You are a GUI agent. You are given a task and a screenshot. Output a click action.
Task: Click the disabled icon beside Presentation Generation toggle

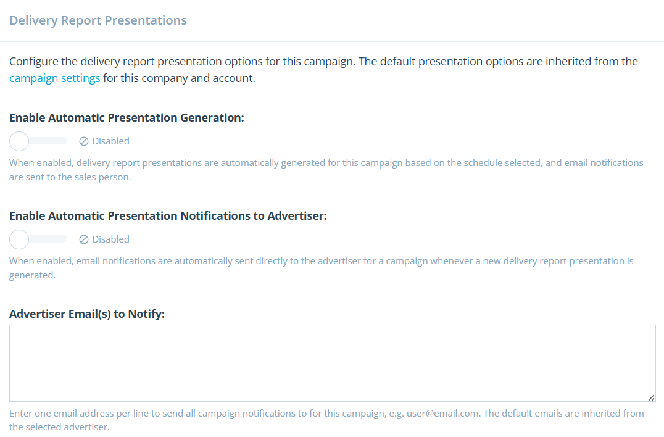click(x=84, y=141)
